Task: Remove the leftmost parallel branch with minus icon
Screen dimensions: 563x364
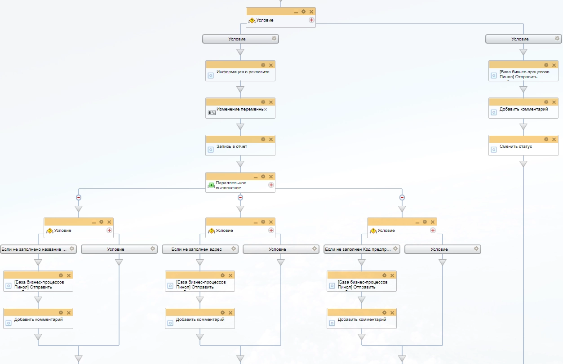Action: 79,197
